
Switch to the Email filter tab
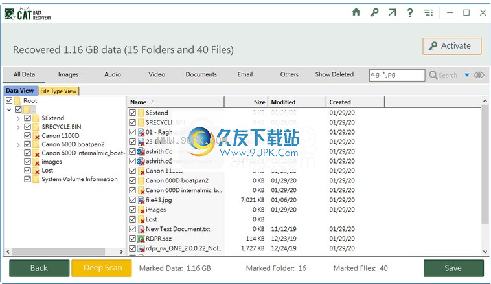coord(245,74)
